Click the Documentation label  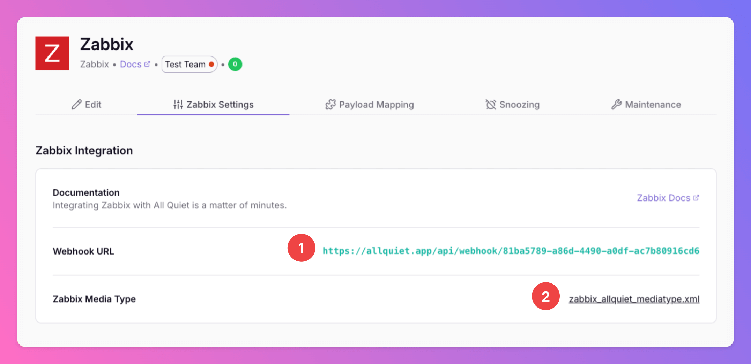pyautogui.click(x=86, y=192)
